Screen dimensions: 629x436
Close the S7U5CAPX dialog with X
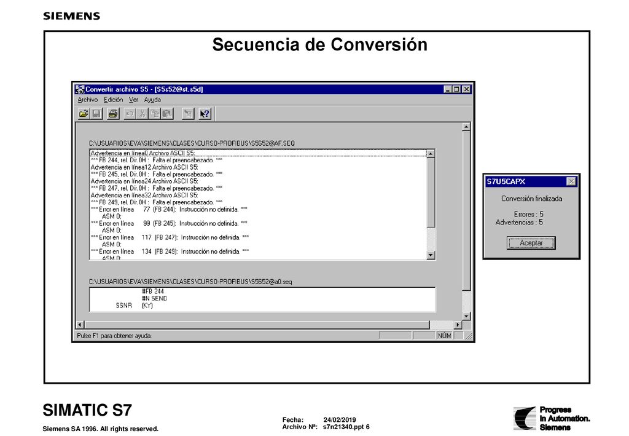pyautogui.click(x=571, y=181)
